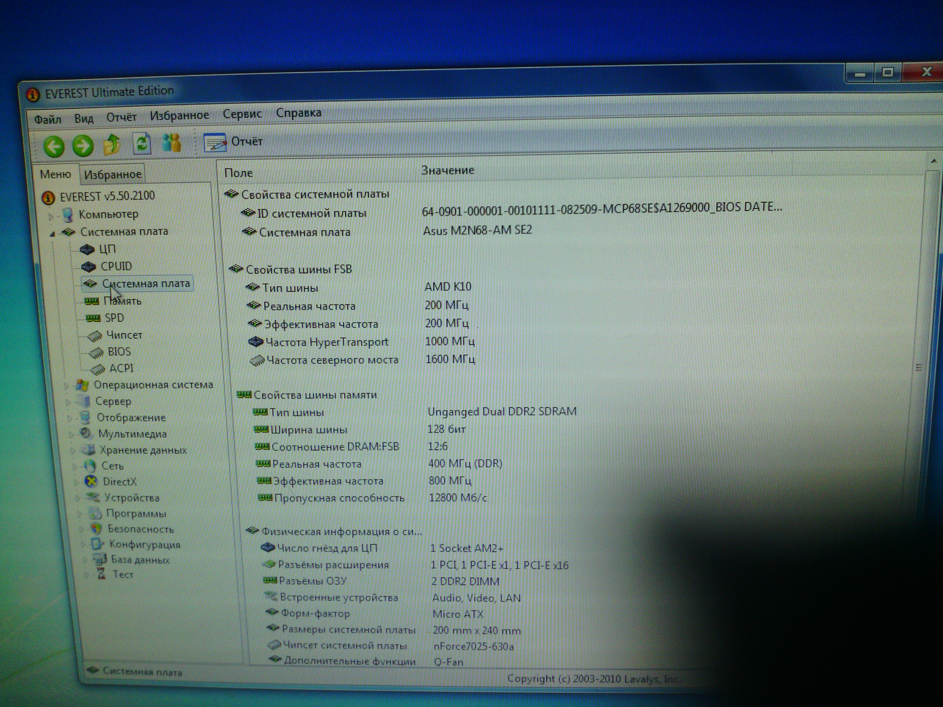Select Компьютер in the tree

(109, 214)
